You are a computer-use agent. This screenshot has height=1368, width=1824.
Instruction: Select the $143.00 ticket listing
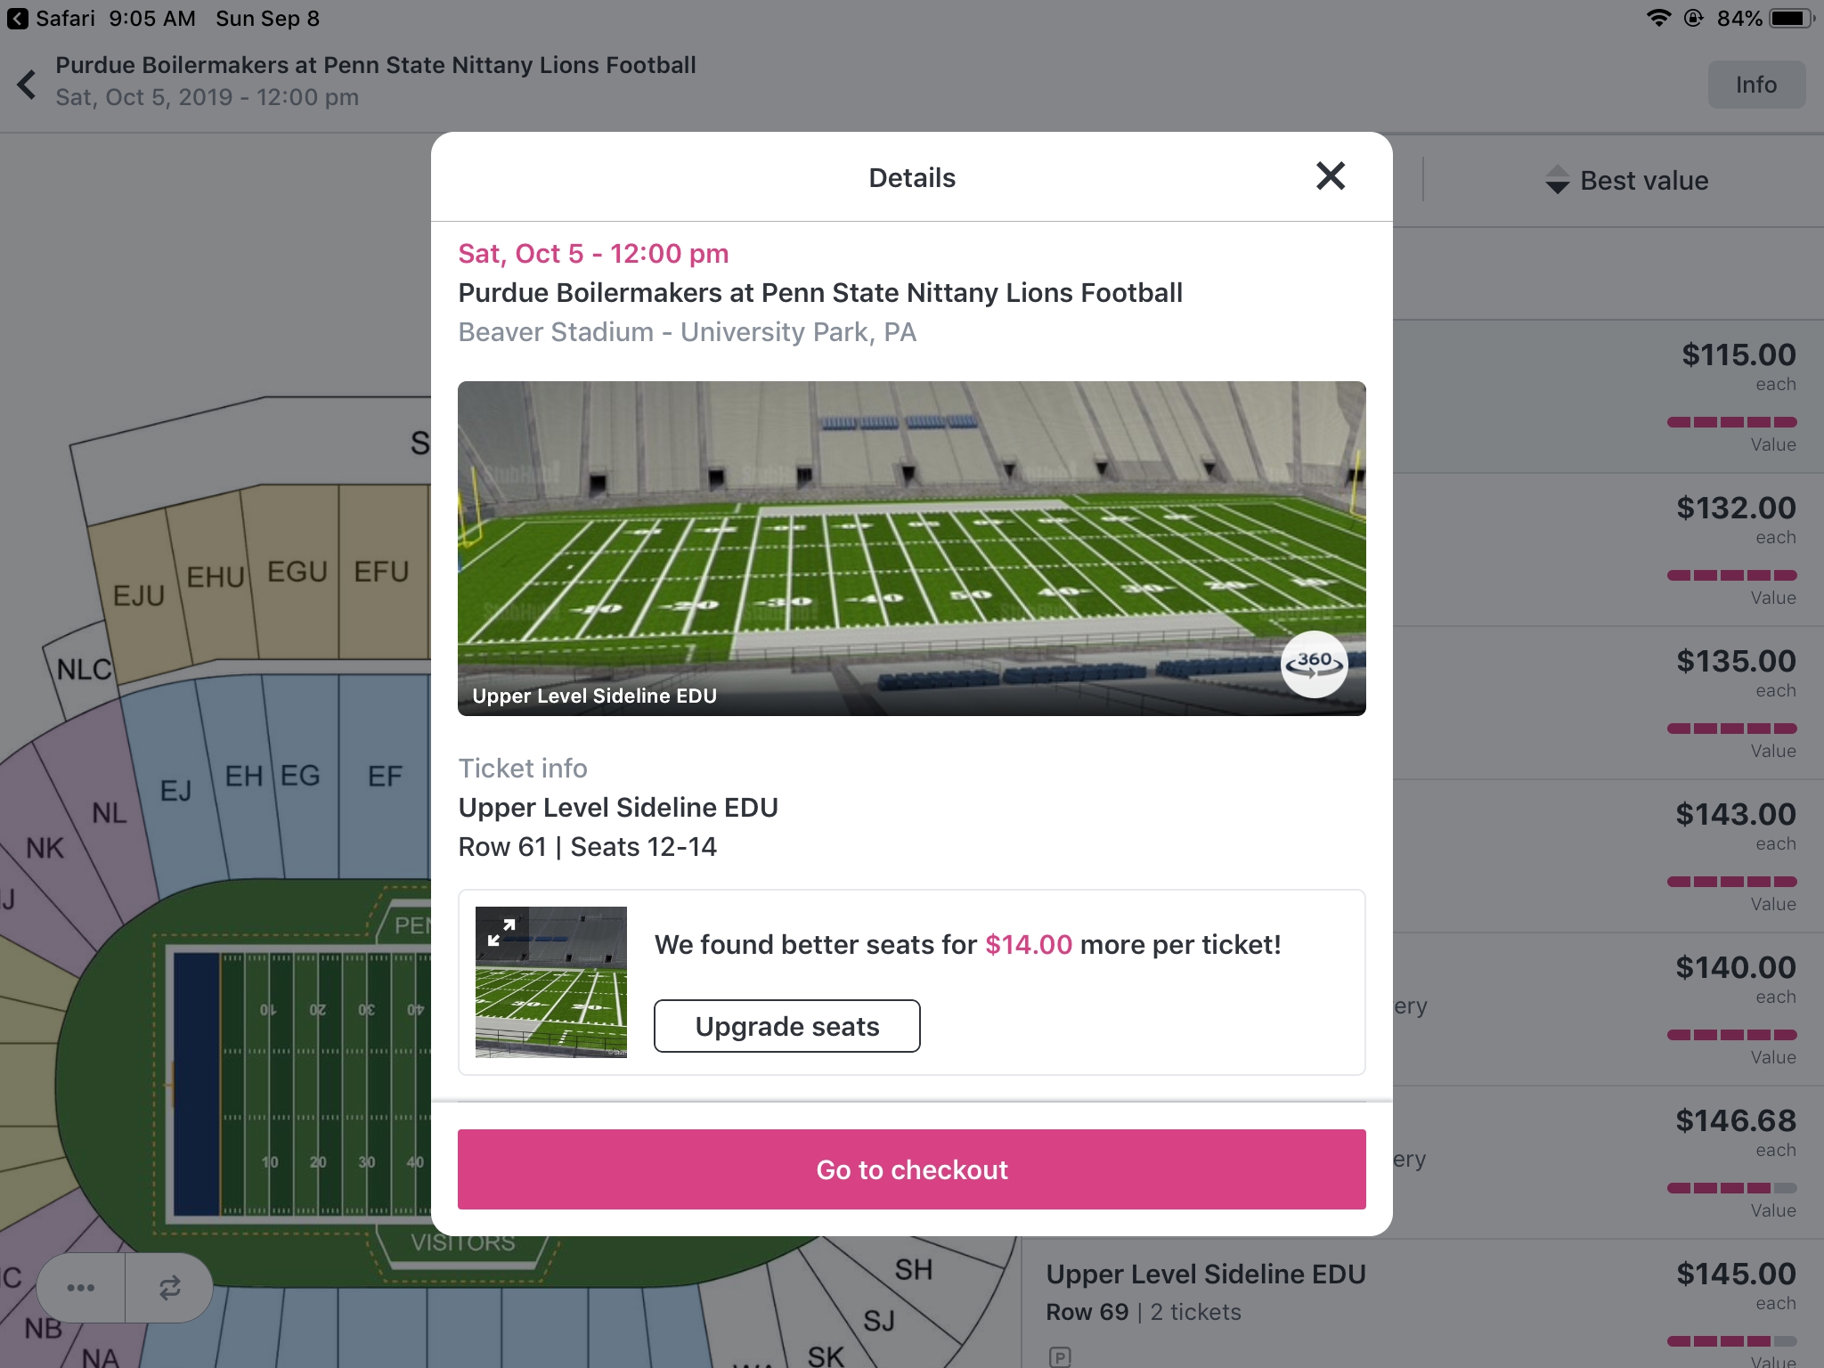(x=1608, y=856)
